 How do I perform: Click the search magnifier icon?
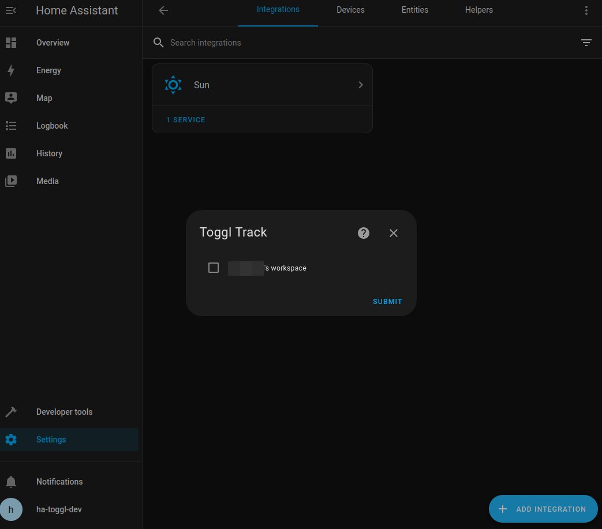click(x=159, y=43)
